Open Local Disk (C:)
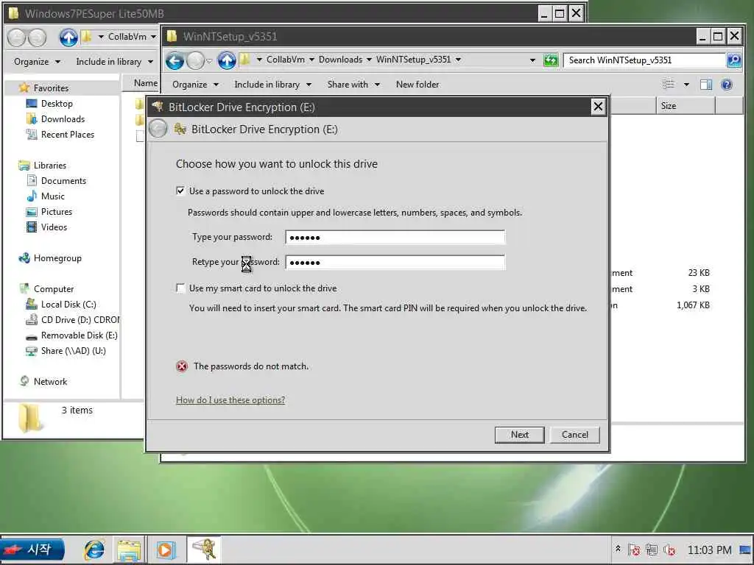 68,304
